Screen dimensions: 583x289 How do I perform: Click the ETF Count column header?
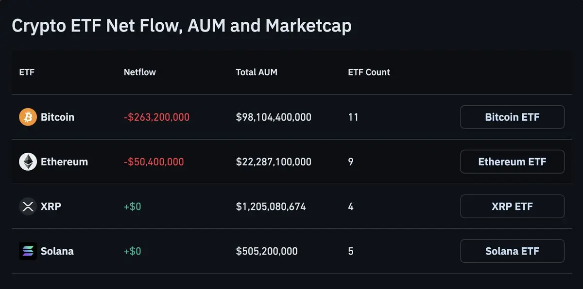tap(369, 72)
